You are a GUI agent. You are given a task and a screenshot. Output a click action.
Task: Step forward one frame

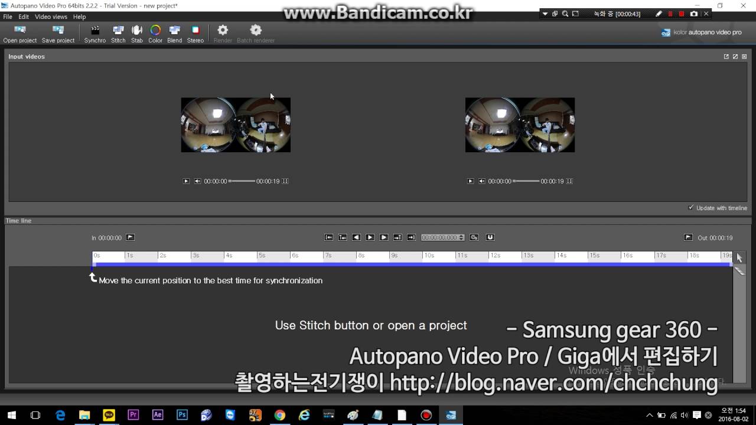tap(384, 237)
